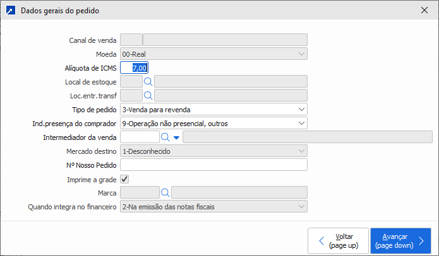The width and height of the screenshot is (439, 256).
Task: Toggle the Imprime a grade checkbox
Action: click(x=124, y=179)
